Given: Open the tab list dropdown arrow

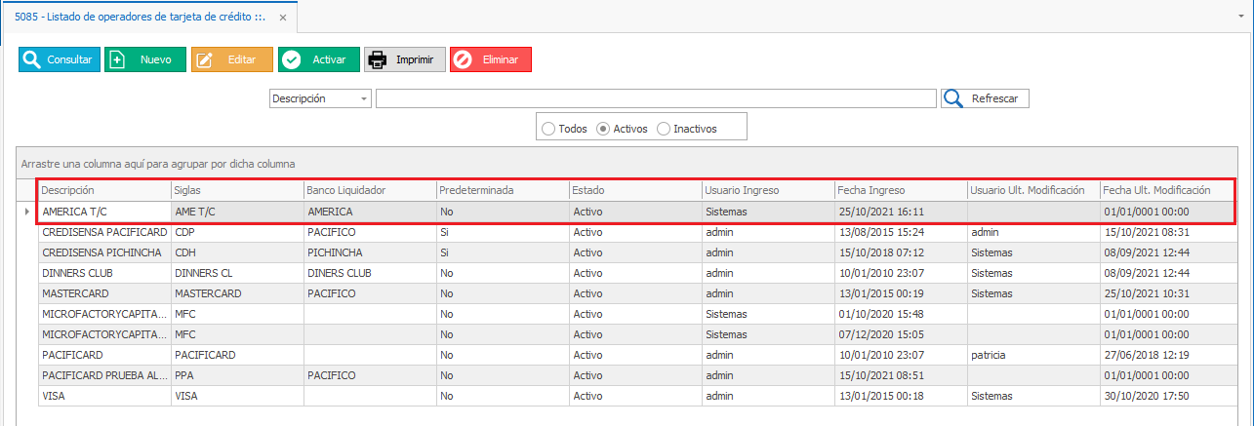Looking at the screenshot, I should 1240,18.
